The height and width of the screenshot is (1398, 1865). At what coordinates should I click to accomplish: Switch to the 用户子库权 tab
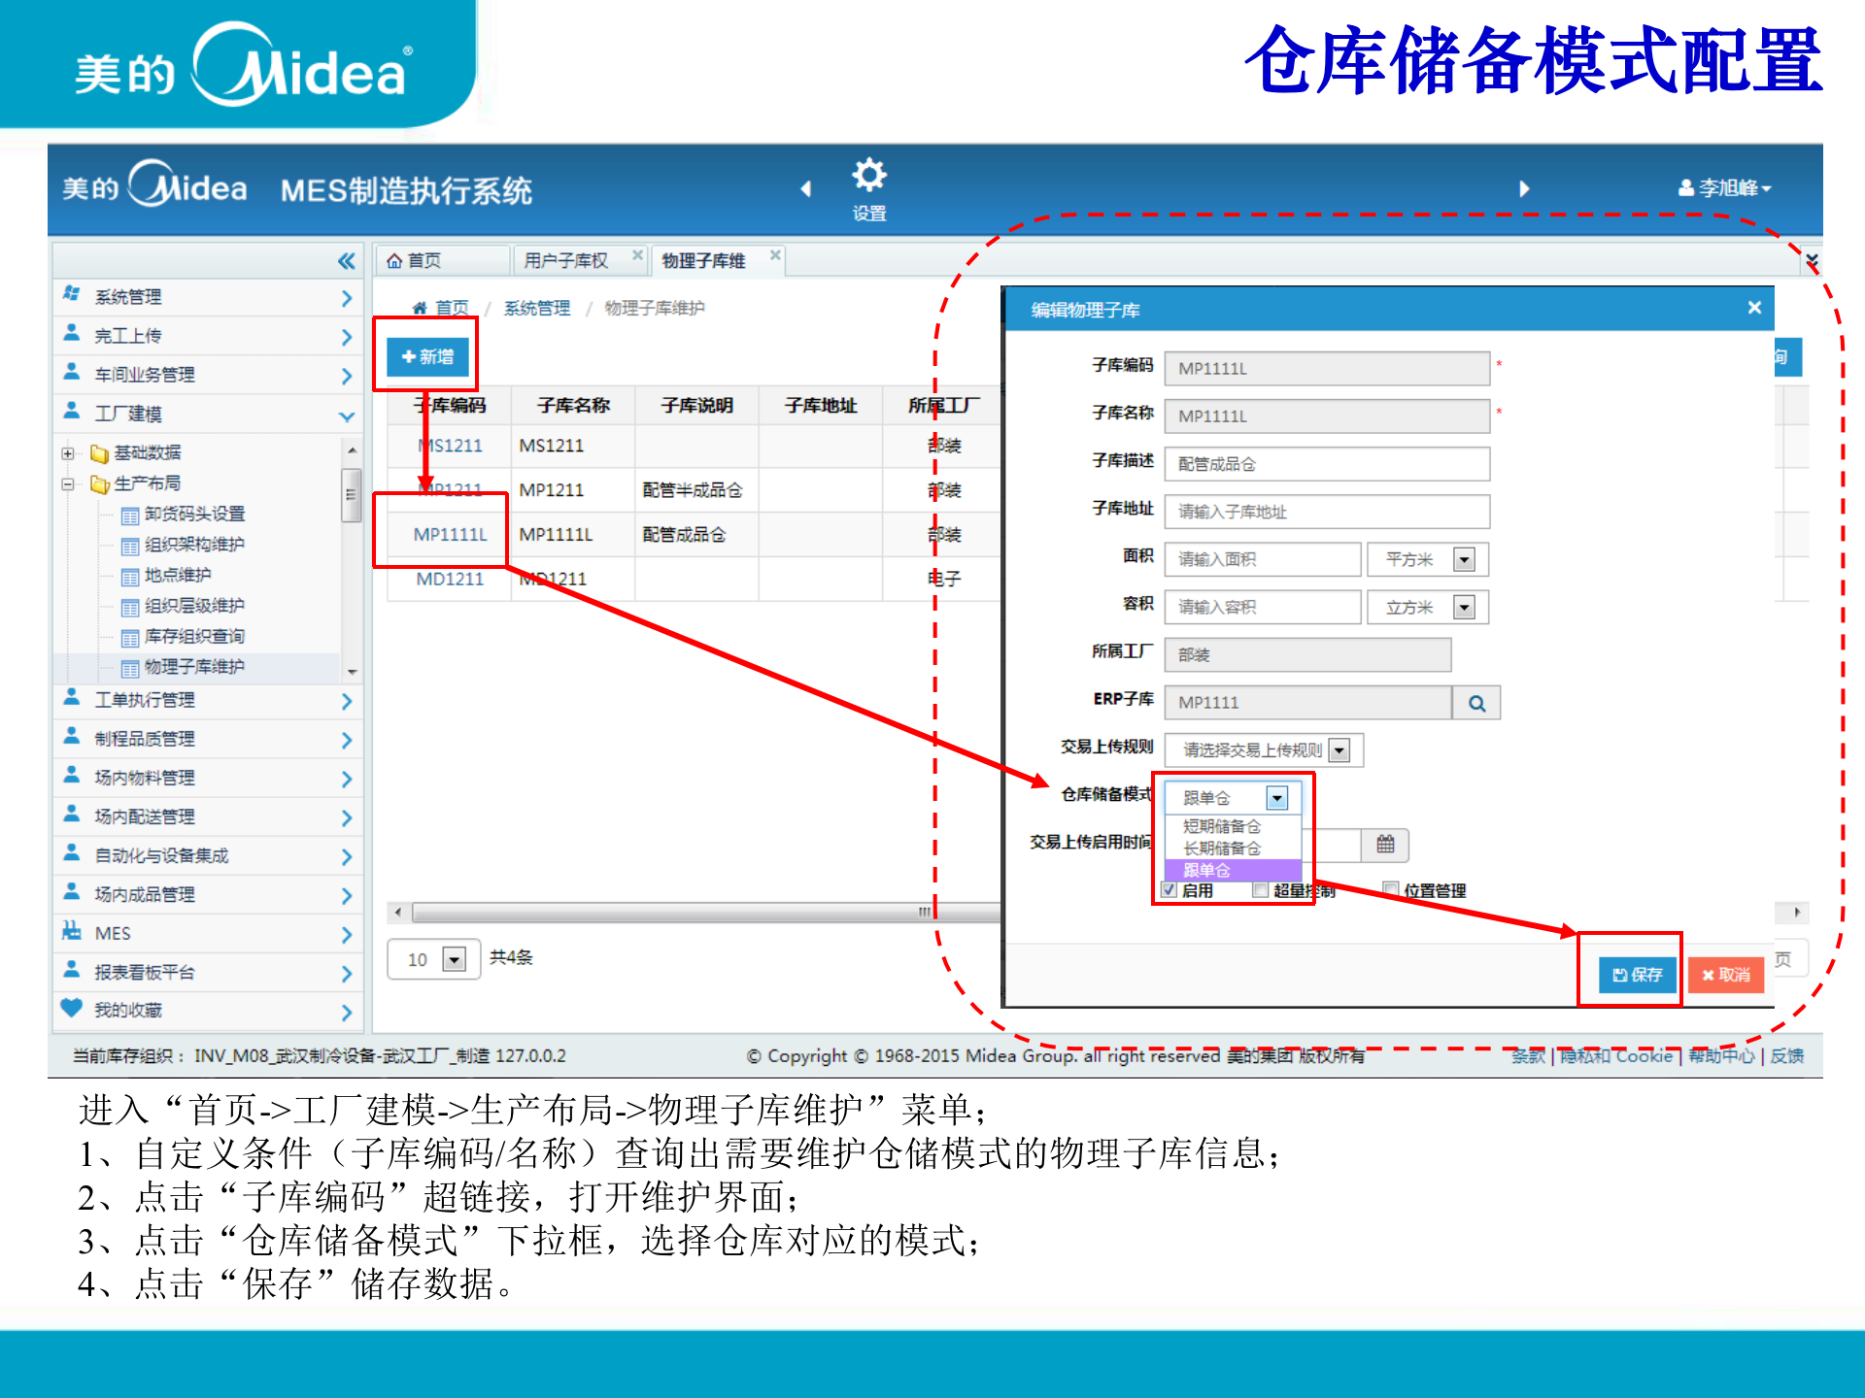pyautogui.click(x=564, y=259)
